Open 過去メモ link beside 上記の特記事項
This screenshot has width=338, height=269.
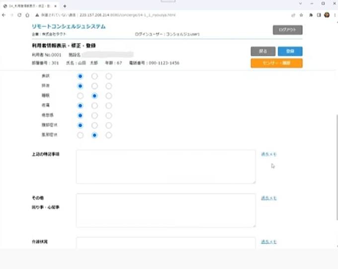tap(268, 155)
